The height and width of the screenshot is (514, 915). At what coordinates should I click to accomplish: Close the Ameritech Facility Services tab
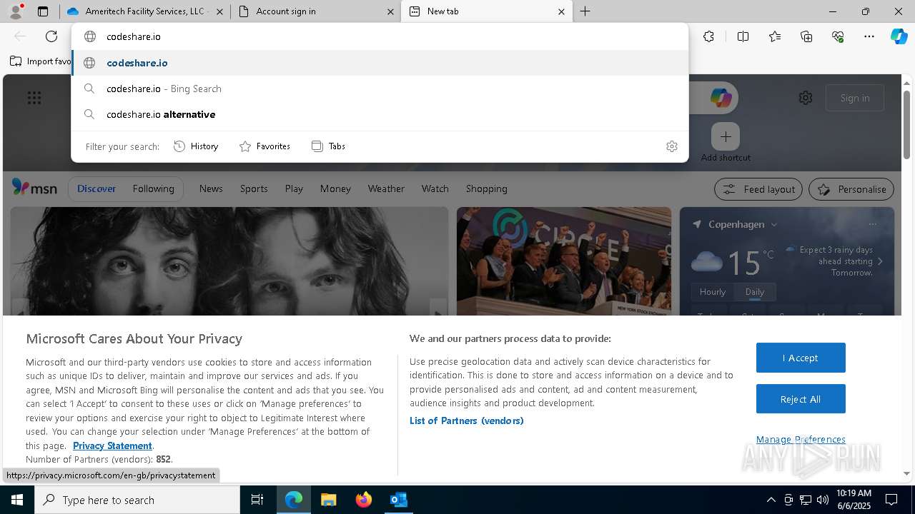(x=219, y=11)
